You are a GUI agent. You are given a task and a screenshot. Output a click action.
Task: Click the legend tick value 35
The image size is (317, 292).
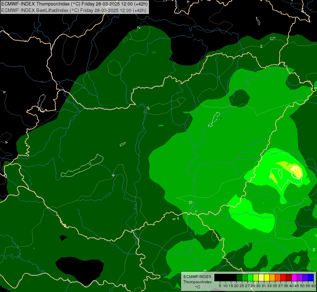(x=275, y=286)
